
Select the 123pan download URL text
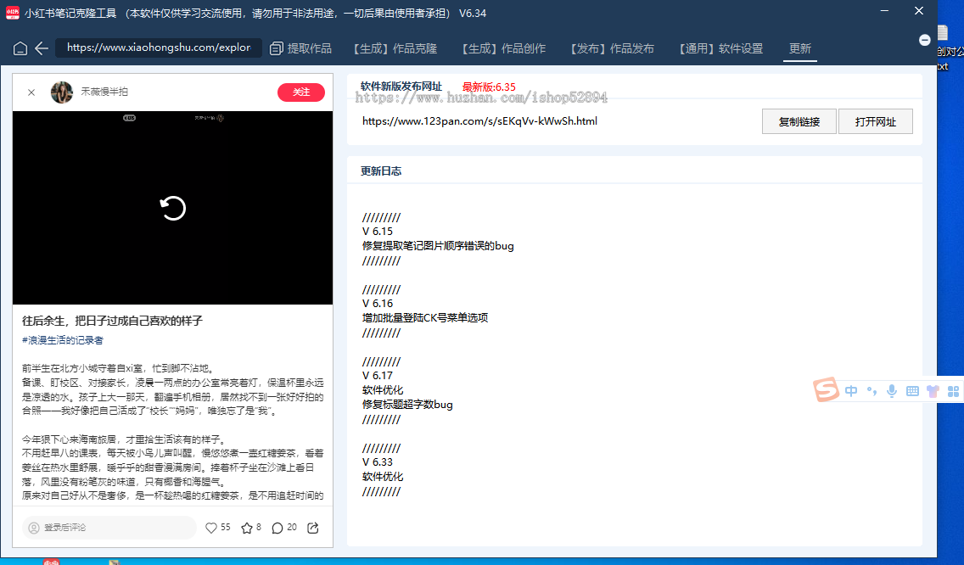click(x=479, y=121)
